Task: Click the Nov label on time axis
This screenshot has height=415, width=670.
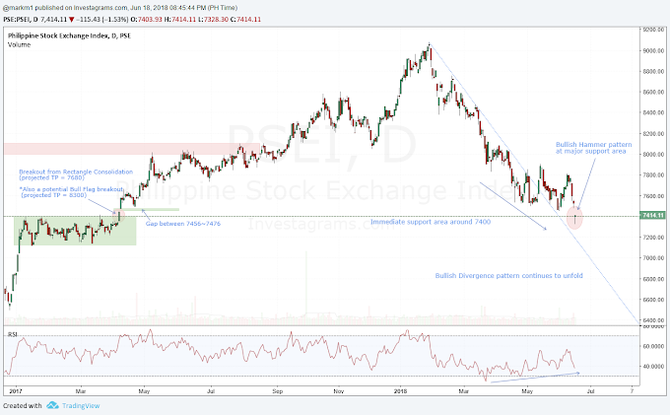Action: tap(339, 391)
